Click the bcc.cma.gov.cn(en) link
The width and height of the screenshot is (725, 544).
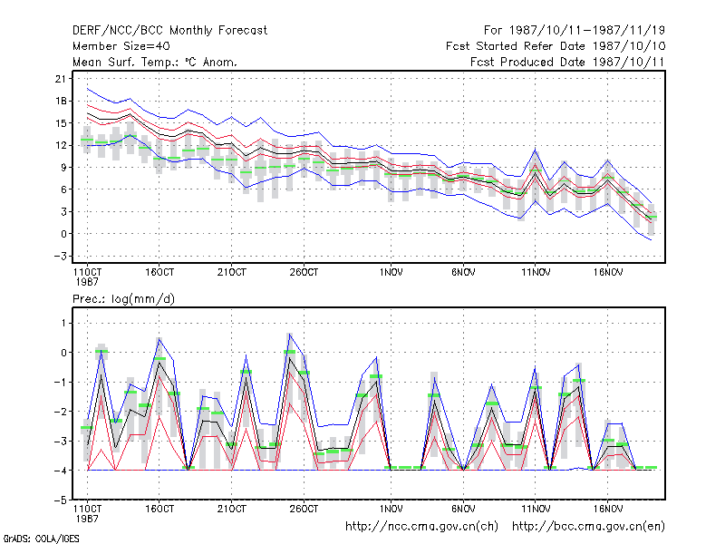(x=588, y=527)
